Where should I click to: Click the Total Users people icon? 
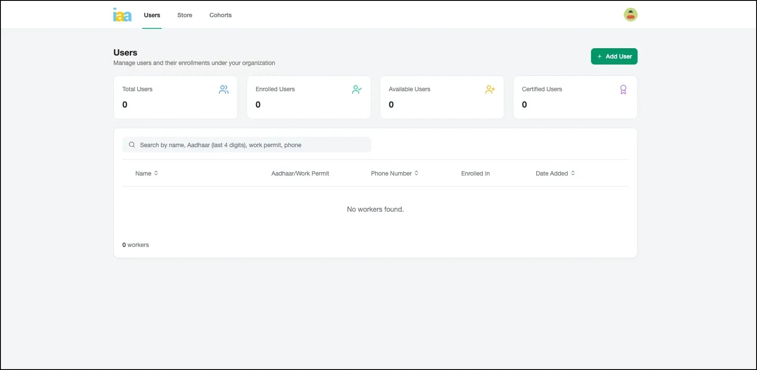click(x=224, y=89)
